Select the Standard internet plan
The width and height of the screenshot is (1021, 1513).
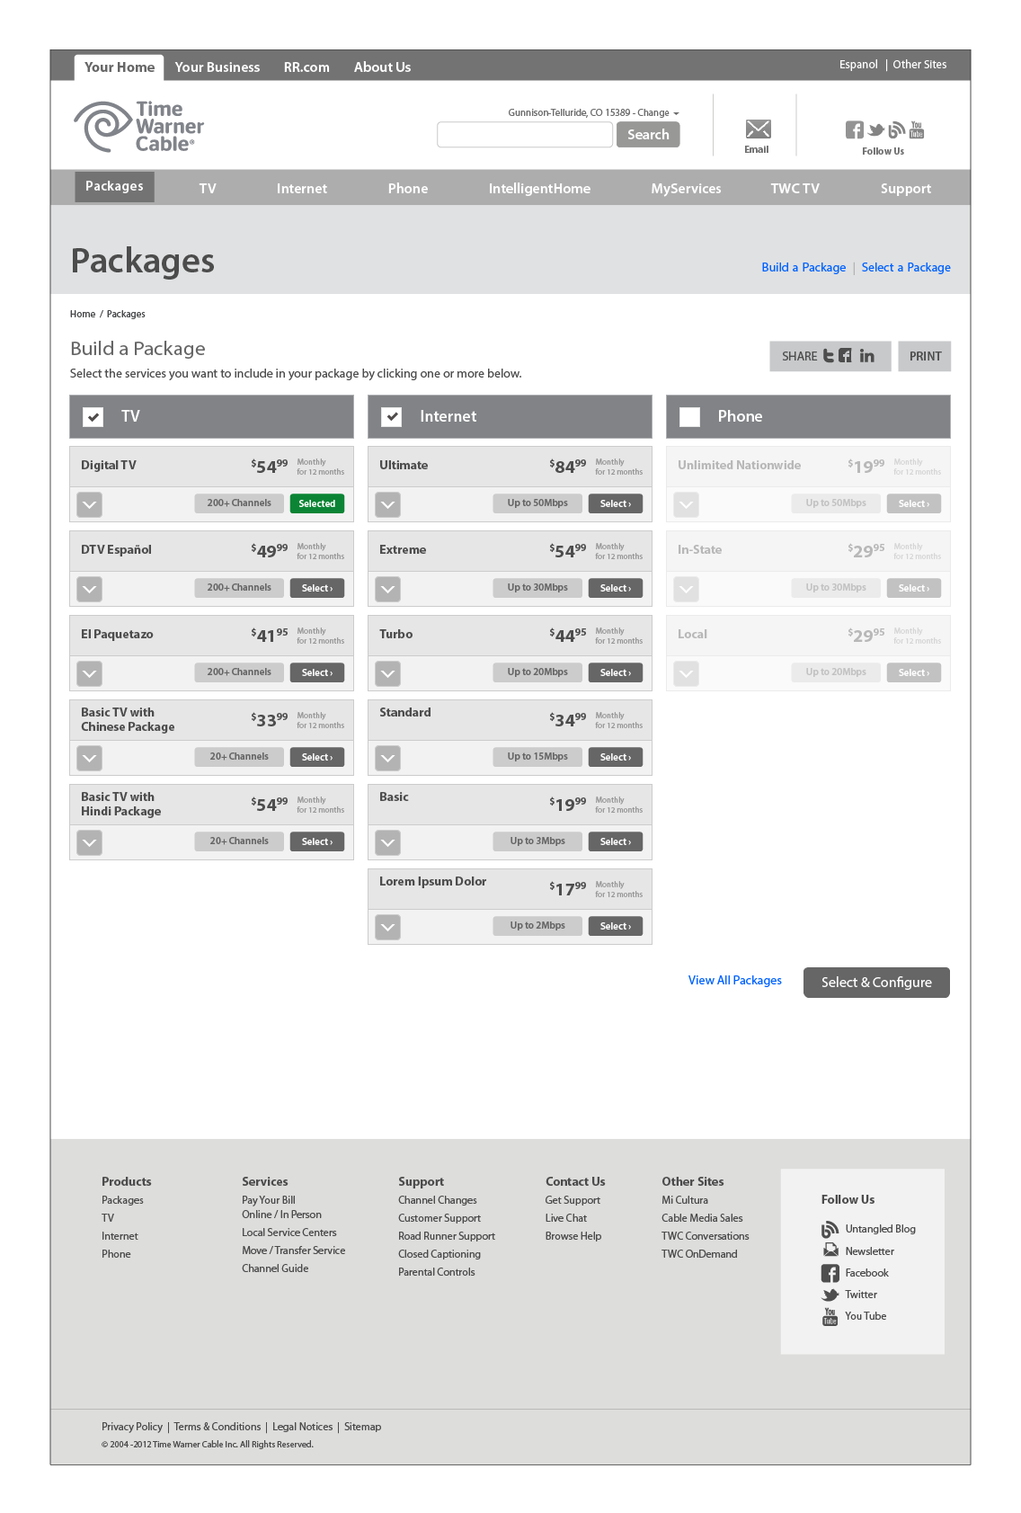[616, 757]
